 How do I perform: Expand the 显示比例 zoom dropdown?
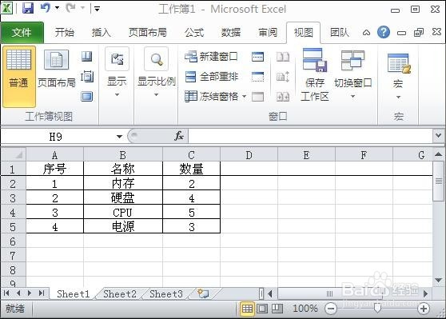[x=156, y=73]
